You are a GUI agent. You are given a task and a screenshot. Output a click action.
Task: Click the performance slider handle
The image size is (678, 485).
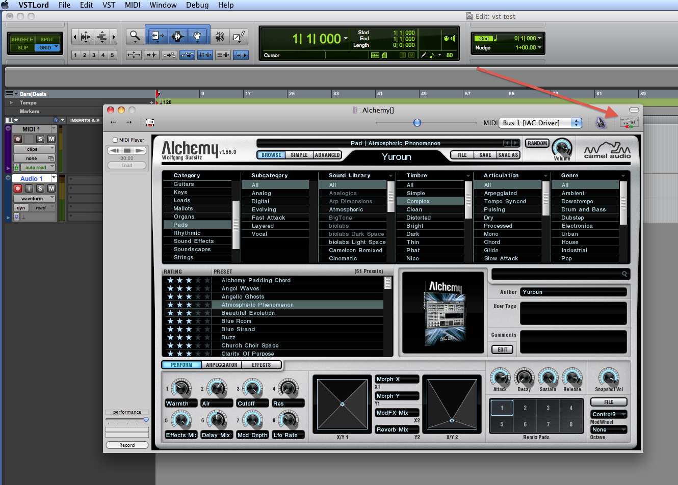[x=146, y=420]
